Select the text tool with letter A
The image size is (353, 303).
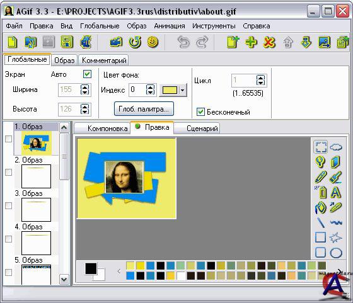335,192
